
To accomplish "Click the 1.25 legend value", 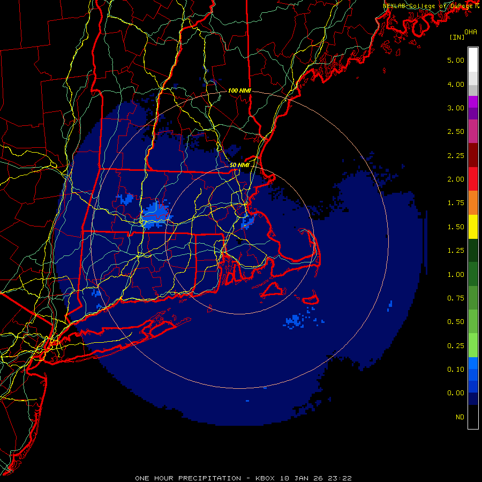I will coord(456,251).
